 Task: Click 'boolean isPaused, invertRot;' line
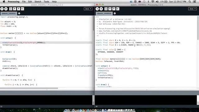coord(110,61)
